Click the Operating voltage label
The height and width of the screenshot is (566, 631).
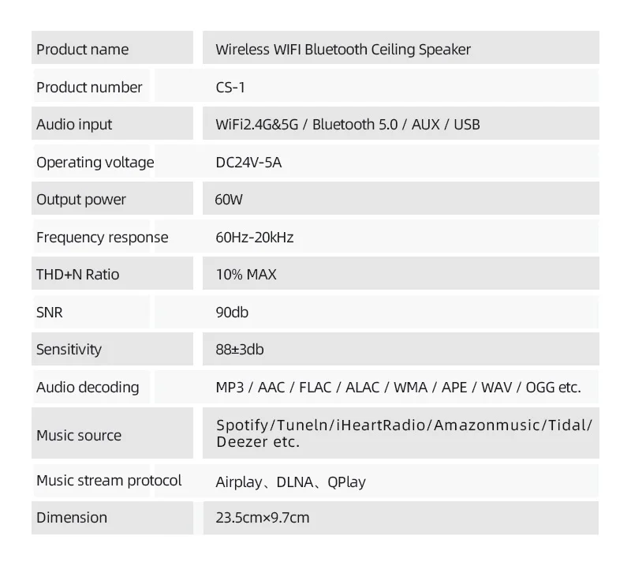(95, 162)
